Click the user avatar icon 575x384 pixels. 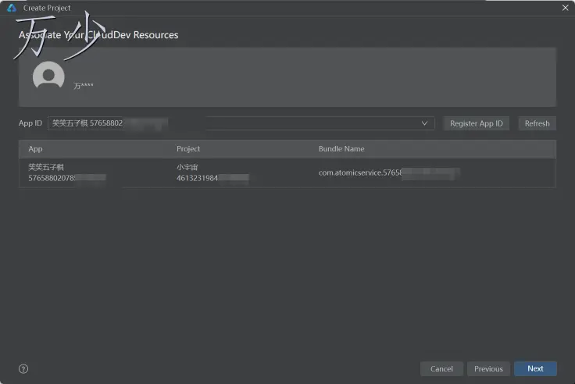click(x=48, y=76)
